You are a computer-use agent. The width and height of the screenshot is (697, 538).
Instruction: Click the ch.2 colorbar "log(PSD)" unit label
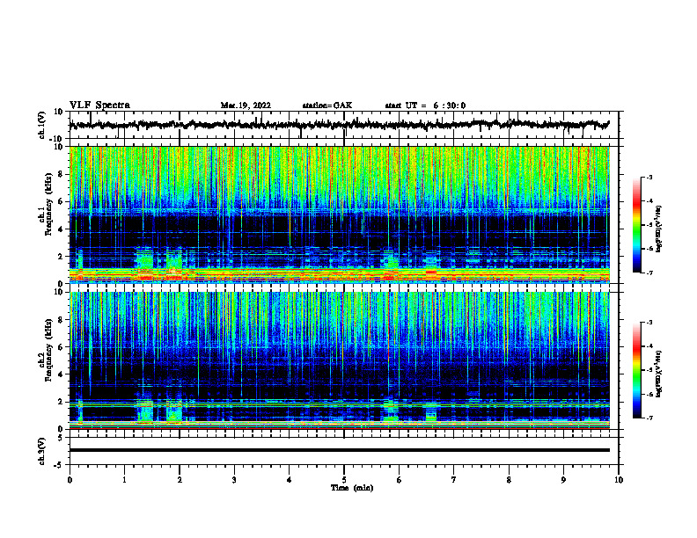659,374
